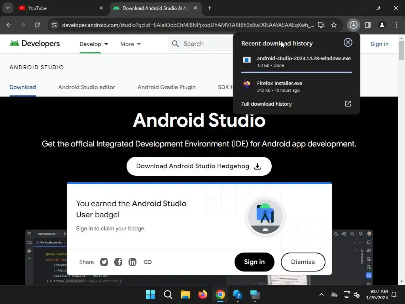405x304 pixels.
Task: Expand the More dropdown menu
Action: click(131, 44)
